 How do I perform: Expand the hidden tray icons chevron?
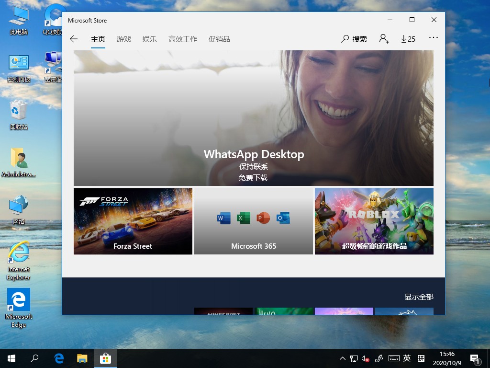coord(343,358)
